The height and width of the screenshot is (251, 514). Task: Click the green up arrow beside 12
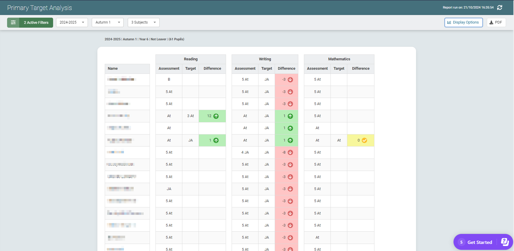click(216, 116)
